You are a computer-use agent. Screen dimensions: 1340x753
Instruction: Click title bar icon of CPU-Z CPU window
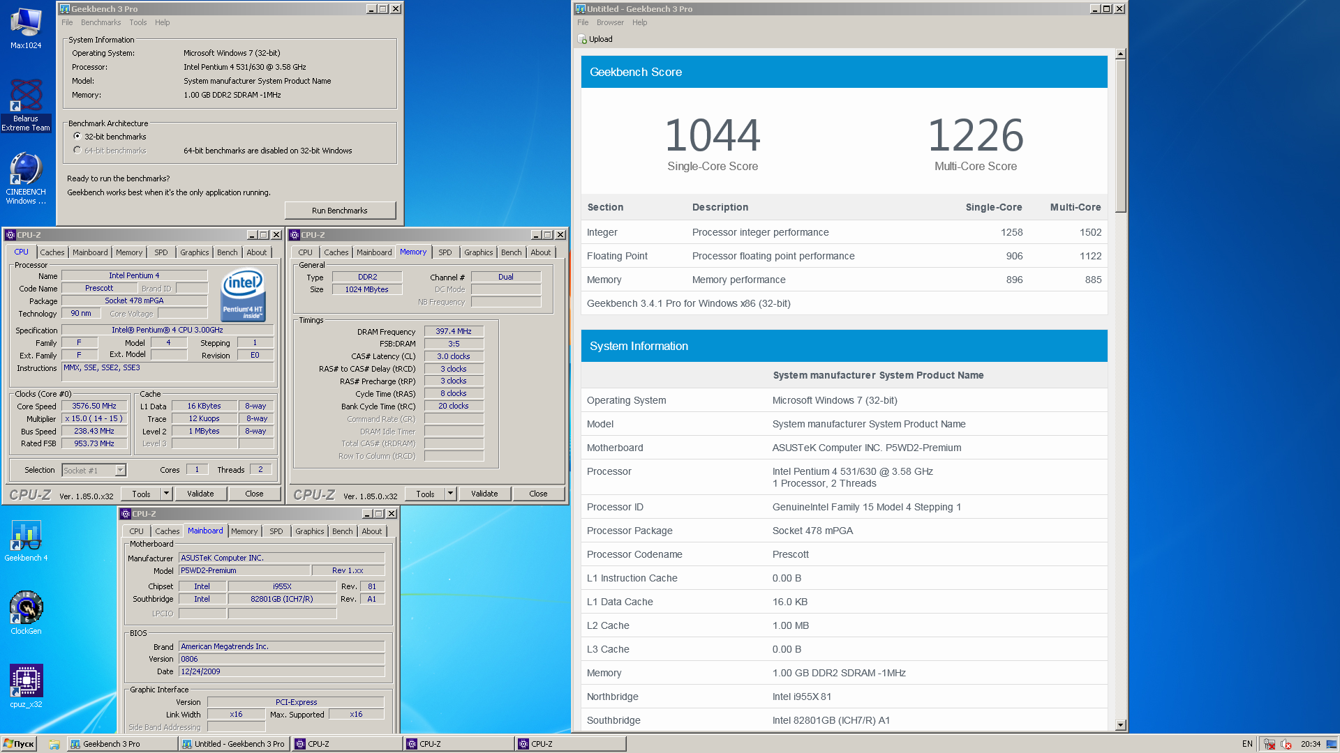10,235
